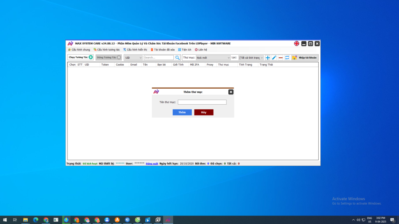
Task: Click the Tên thư mục text field
Action: pyautogui.click(x=202, y=102)
